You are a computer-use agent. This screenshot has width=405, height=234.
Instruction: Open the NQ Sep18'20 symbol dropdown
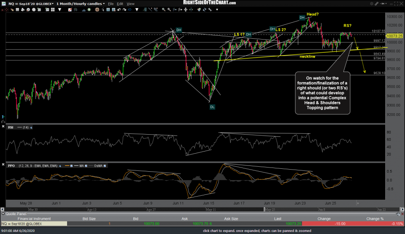pos(31,4)
